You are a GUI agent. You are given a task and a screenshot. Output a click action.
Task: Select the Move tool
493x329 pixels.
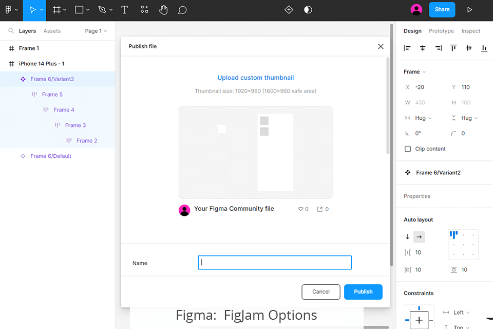32,10
